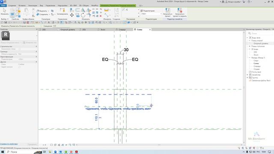Open the Вставить ribbon tab
The image size is (274, 154).
coord(22,6)
